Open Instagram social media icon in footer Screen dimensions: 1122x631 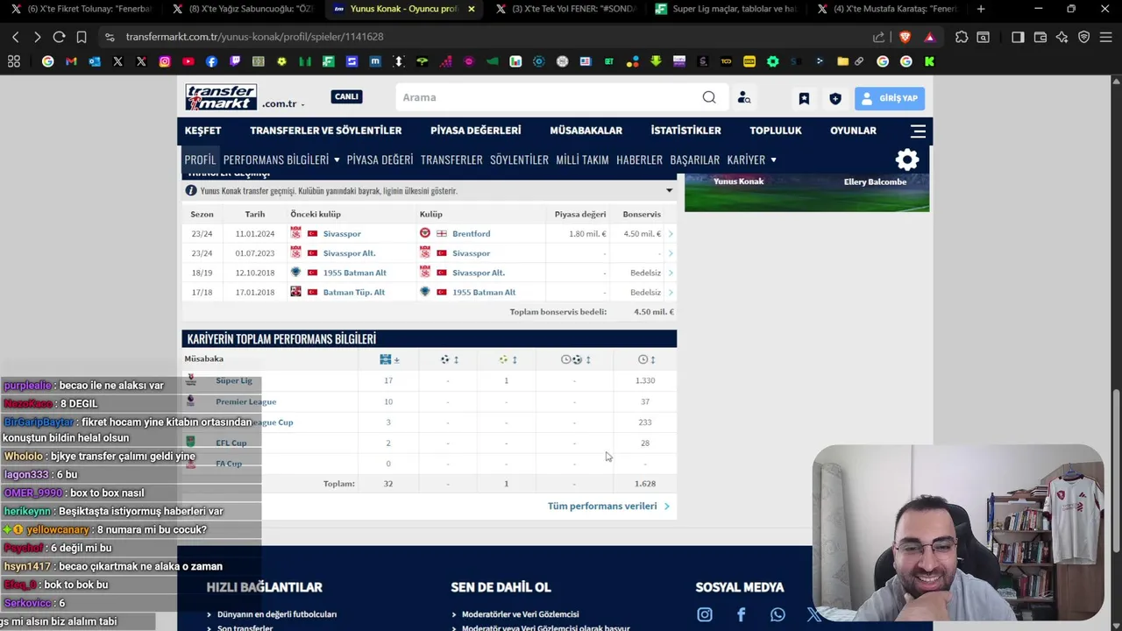[705, 614]
